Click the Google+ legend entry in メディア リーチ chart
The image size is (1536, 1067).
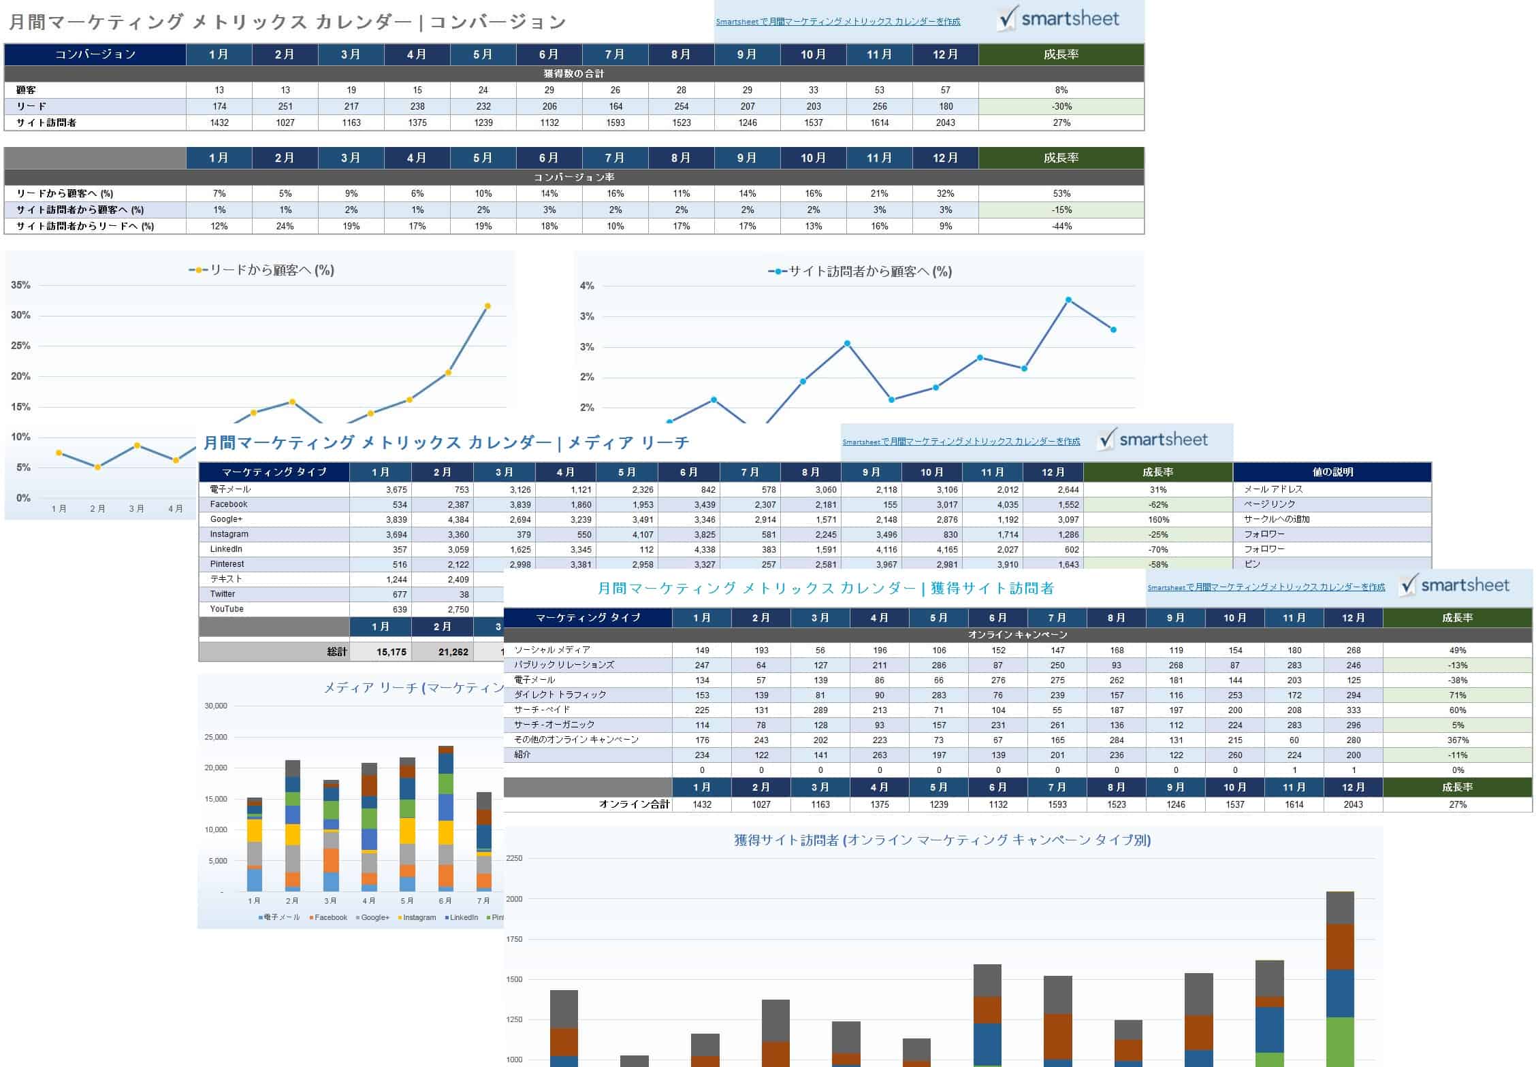[x=372, y=917]
